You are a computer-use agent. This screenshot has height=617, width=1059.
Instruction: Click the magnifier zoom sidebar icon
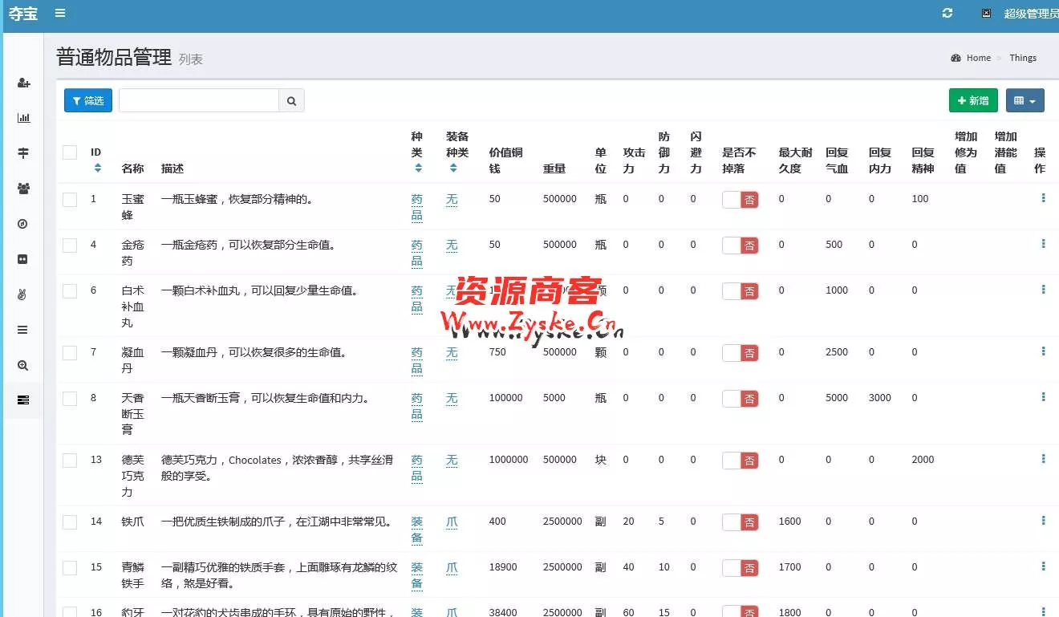tap(23, 365)
